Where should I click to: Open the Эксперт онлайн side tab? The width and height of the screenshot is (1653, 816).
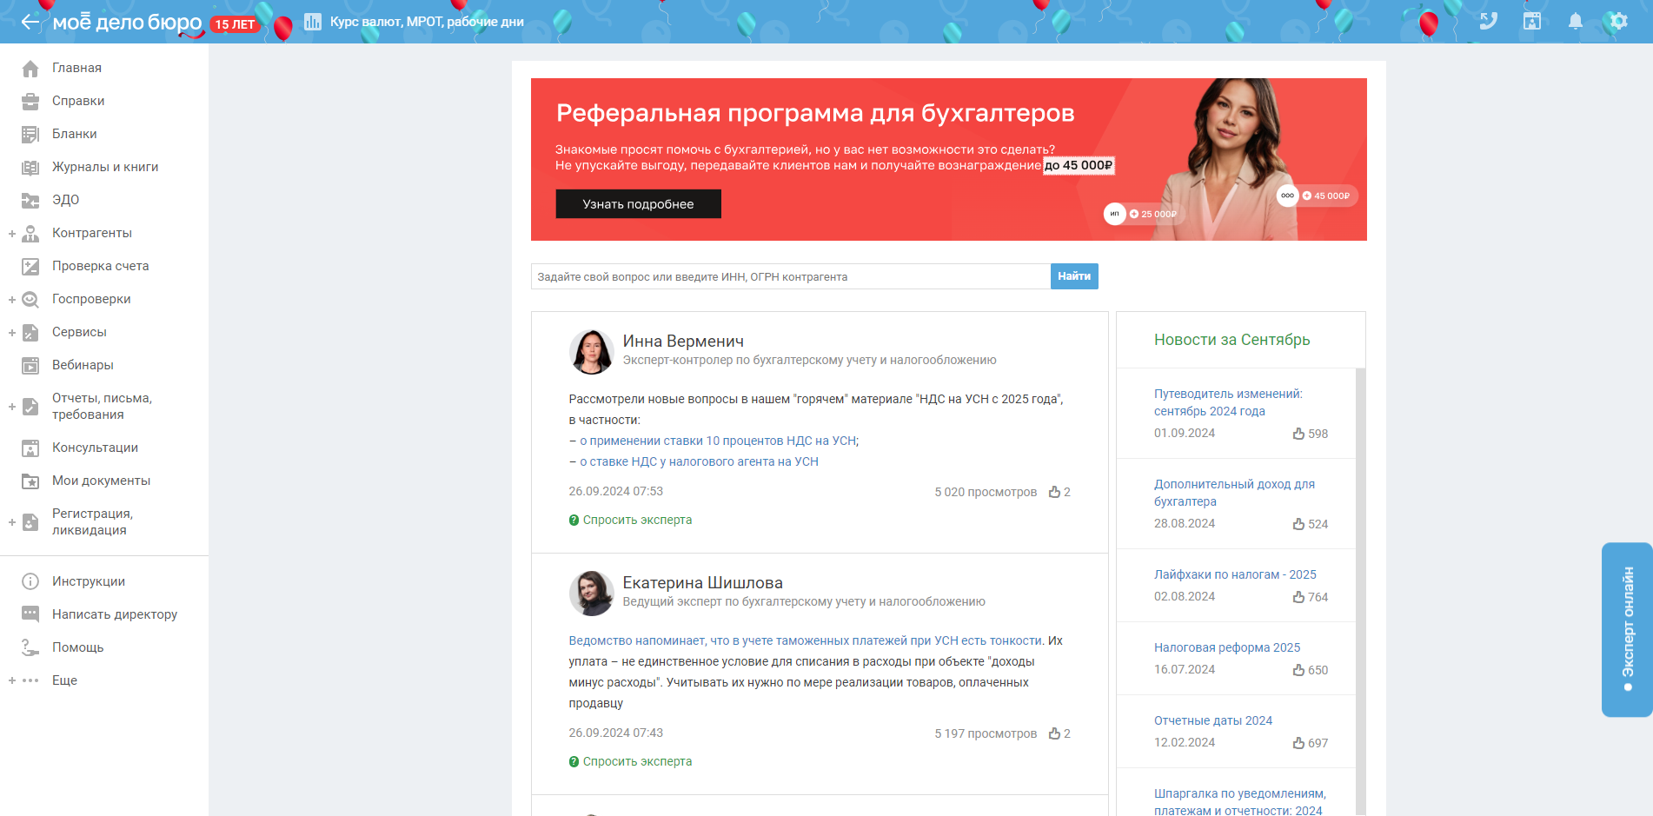tap(1627, 630)
